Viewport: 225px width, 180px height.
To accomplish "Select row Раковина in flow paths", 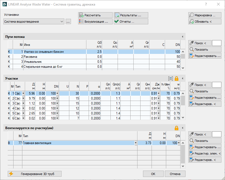I will click(94, 57).
